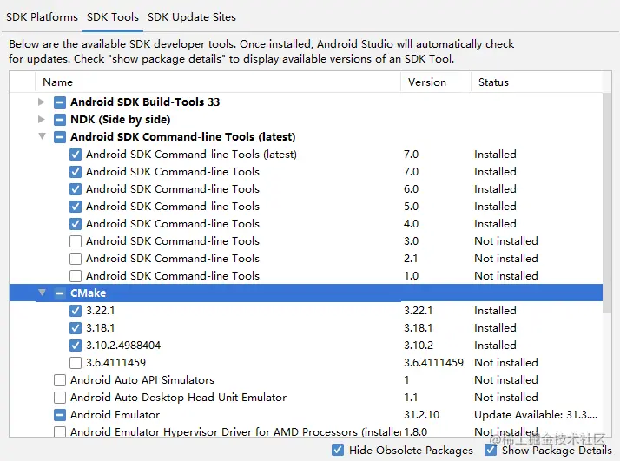The width and height of the screenshot is (620, 461).
Task: Uncheck Command-line Tools (latest) version 7.0
Action: pyautogui.click(x=76, y=155)
